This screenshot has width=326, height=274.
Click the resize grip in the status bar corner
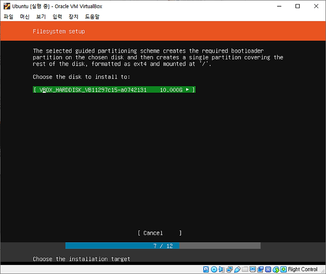pos(323,271)
